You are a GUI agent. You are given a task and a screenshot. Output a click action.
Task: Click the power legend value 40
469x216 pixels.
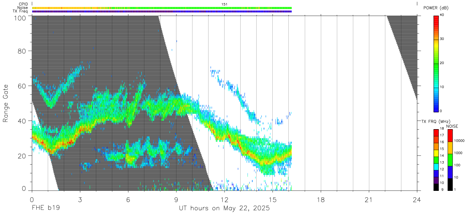coord(442,15)
